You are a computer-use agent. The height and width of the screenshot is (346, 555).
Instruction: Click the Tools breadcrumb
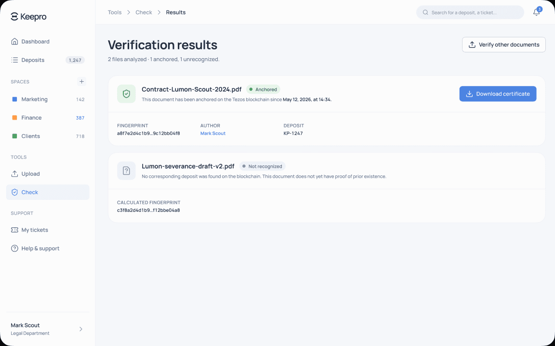pos(115,12)
